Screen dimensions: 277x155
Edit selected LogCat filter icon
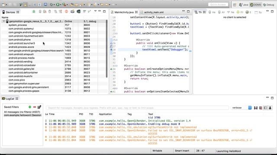tap(39, 107)
